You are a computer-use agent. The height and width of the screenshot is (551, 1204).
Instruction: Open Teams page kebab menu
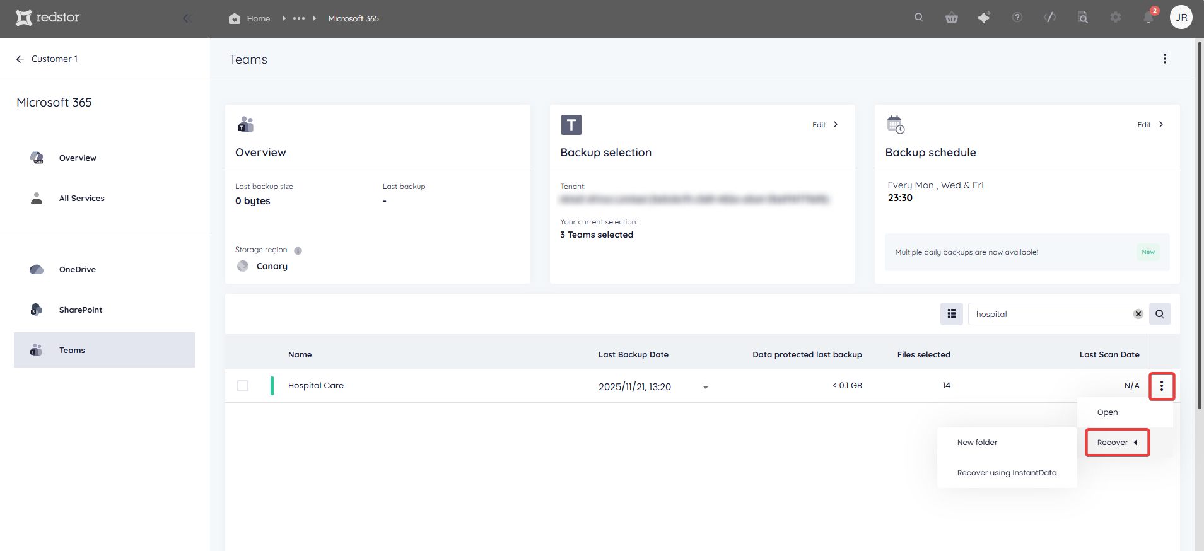point(1165,59)
